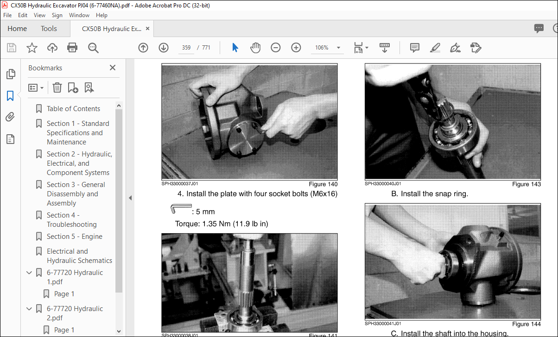Click the upload to cloud icon
The image size is (558, 337).
(x=52, y=47)
